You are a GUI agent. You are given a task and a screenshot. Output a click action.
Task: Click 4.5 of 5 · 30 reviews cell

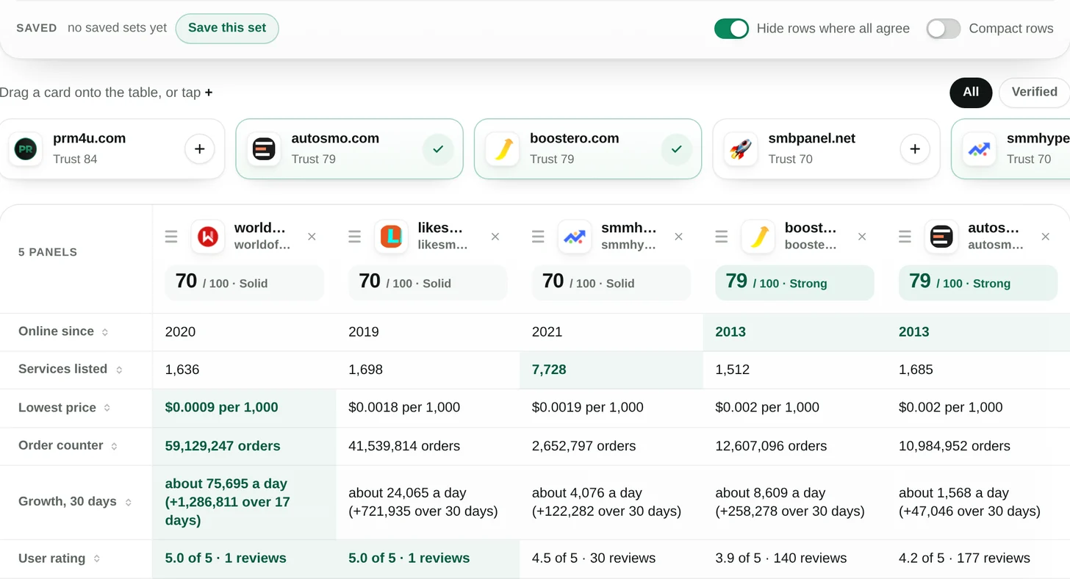tap(611, 558)
